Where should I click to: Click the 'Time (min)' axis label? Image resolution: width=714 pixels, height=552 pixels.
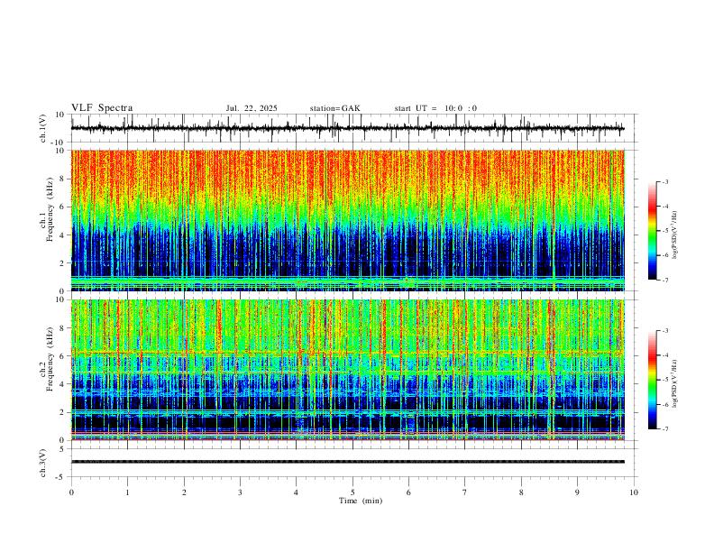pyautogui.click(x=361, y=501)
